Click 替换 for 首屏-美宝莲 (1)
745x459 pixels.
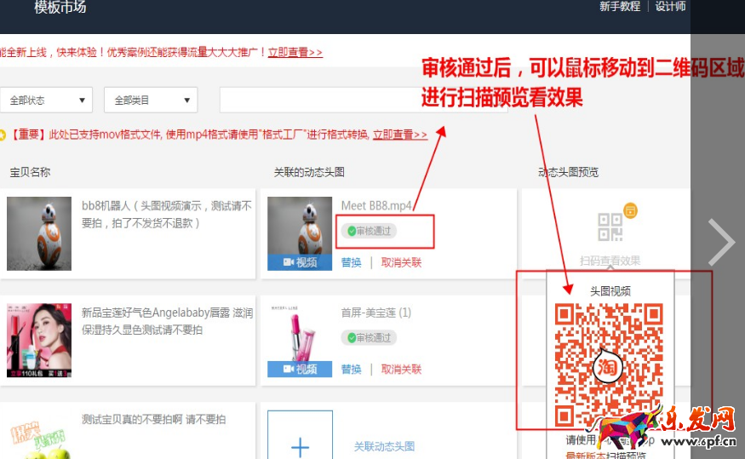click(x=351, y=370)
